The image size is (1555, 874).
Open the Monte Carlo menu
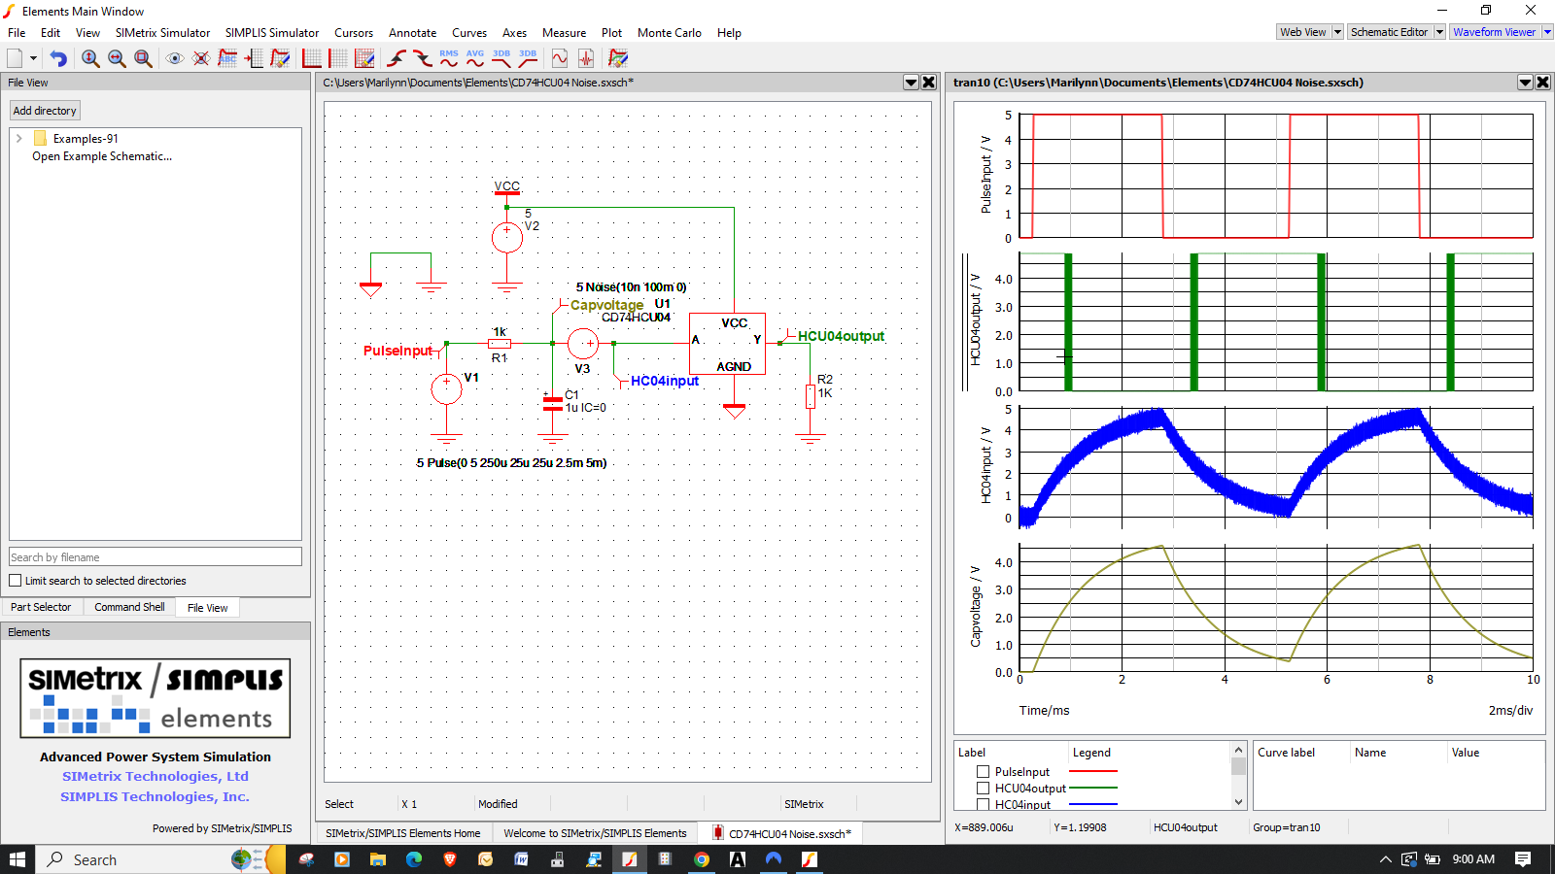coord(669,33)
